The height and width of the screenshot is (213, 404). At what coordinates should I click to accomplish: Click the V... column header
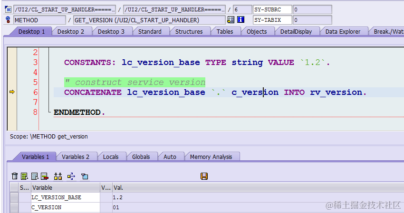[106, 187]
